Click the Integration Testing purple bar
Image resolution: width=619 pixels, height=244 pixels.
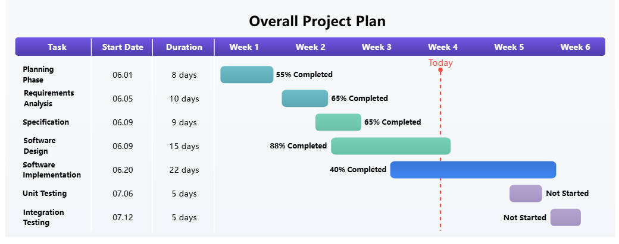coord(565,218)
